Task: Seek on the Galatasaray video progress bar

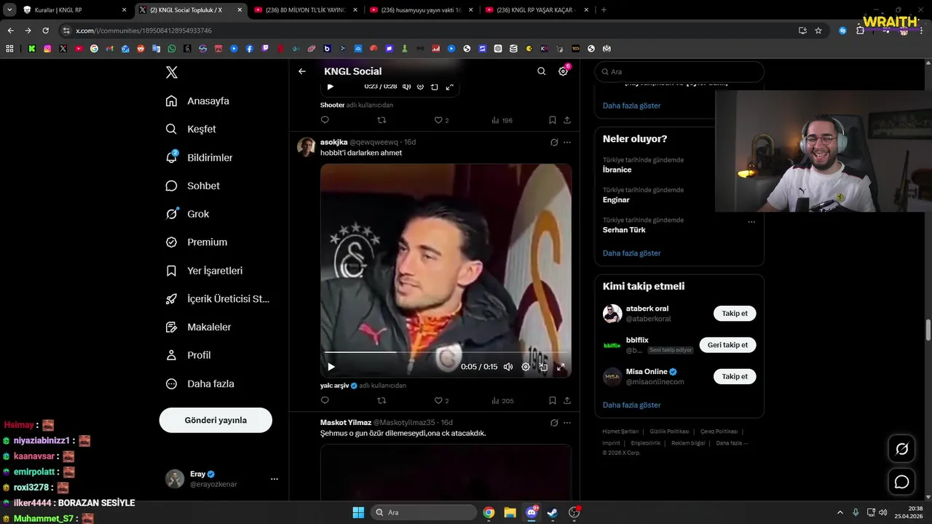Action: 446,352
